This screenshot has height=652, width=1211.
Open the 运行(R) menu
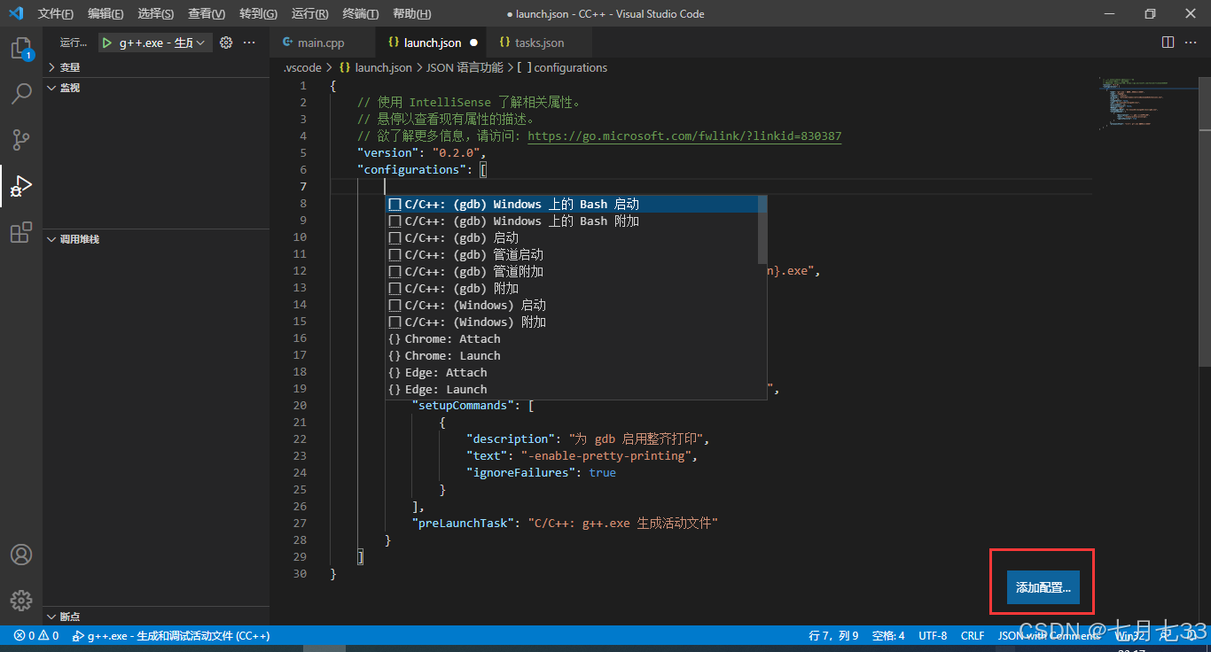point(309,13)
